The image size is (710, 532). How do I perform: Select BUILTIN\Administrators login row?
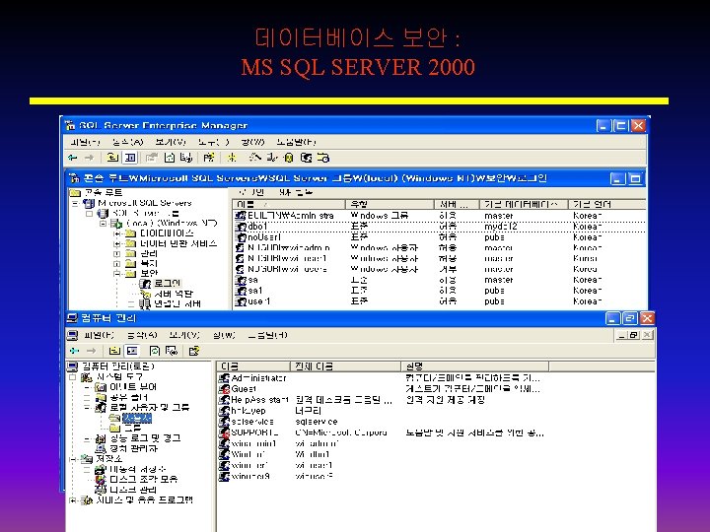[439, 216]
